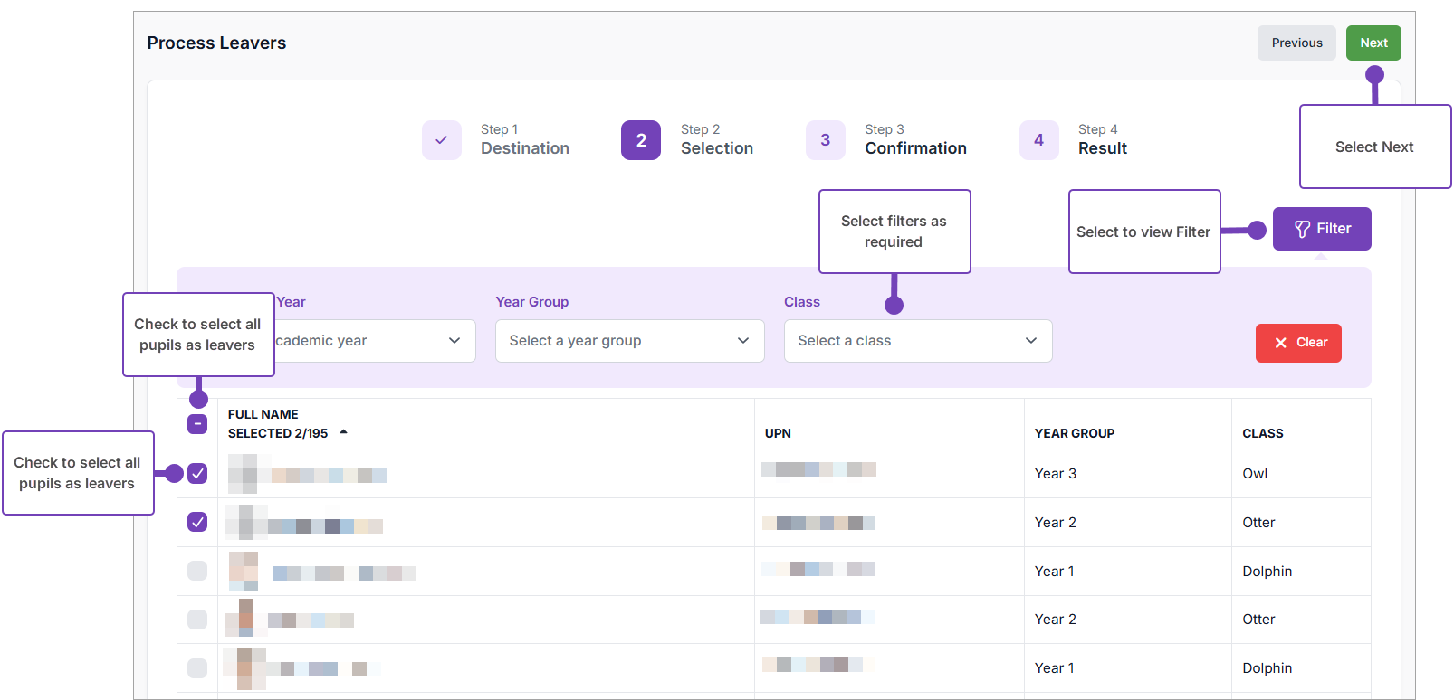Toggle the select-all checkbox in table header

coord(197,424)
